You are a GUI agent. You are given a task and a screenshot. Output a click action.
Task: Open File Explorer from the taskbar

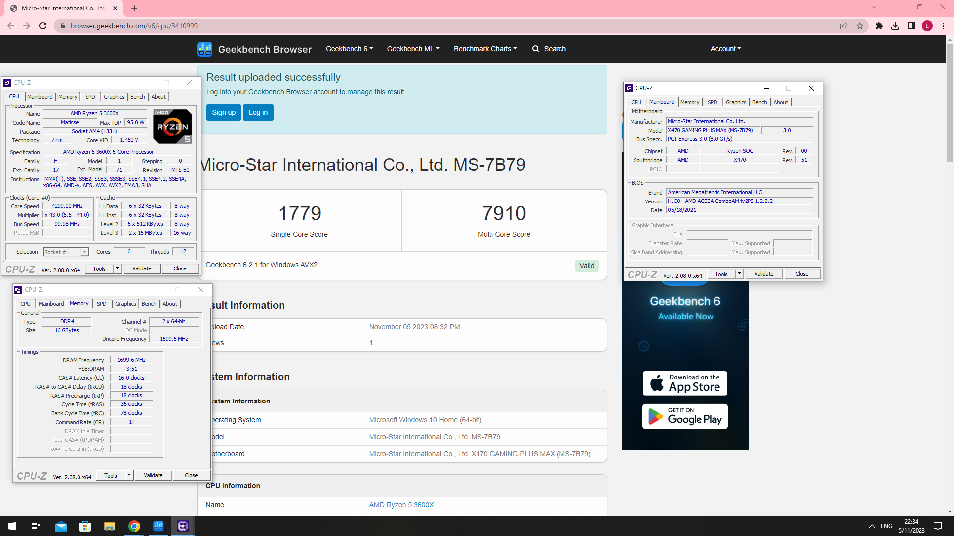coord(110,526)
